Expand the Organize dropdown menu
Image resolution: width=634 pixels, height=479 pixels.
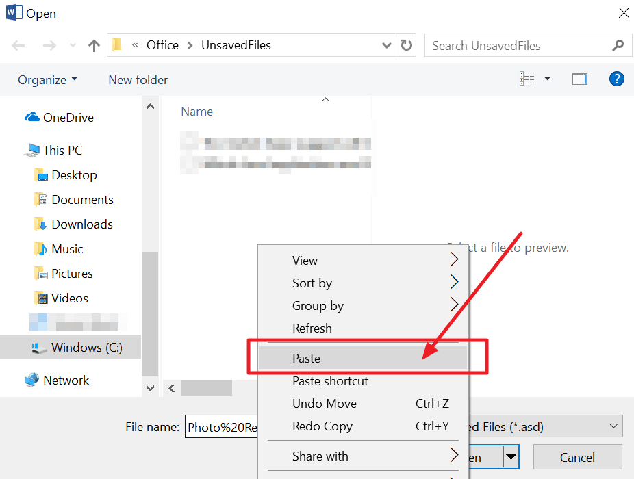[47, 80]
